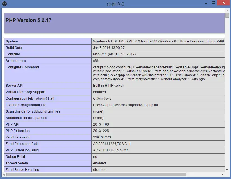
Task: Select the API20131226,TS,VC11 value
Action: pyautogui.click(x=111, y=150)
